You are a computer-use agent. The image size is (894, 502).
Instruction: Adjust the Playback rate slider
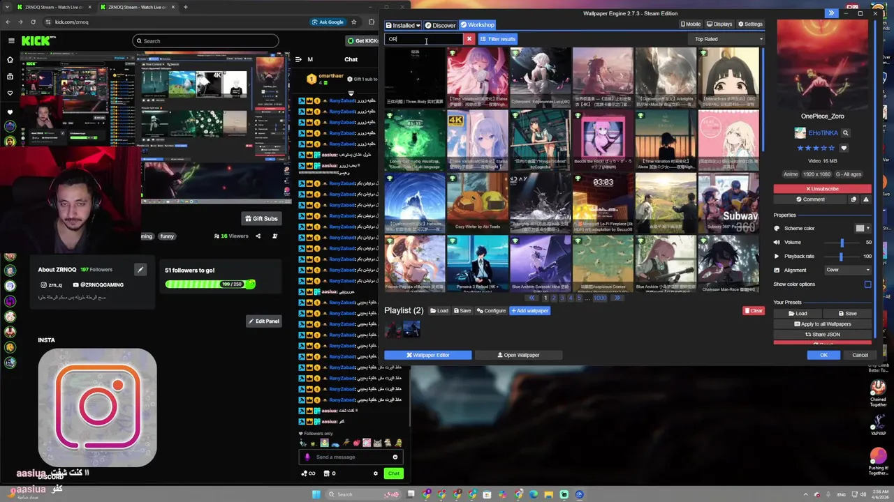click(842, 256)
